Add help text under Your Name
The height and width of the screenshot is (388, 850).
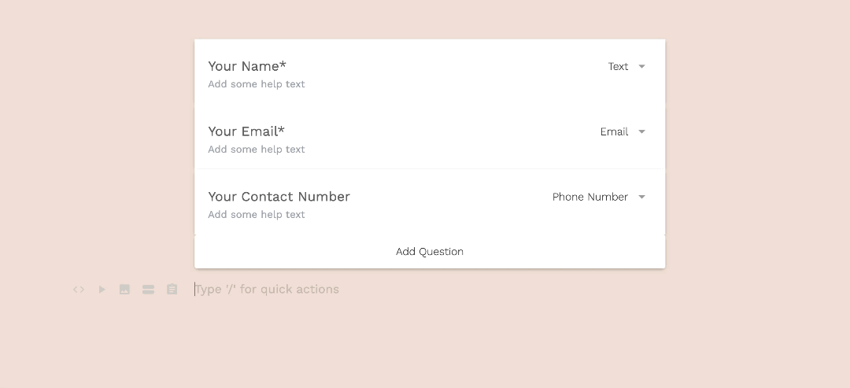click(x=257, y=84)
